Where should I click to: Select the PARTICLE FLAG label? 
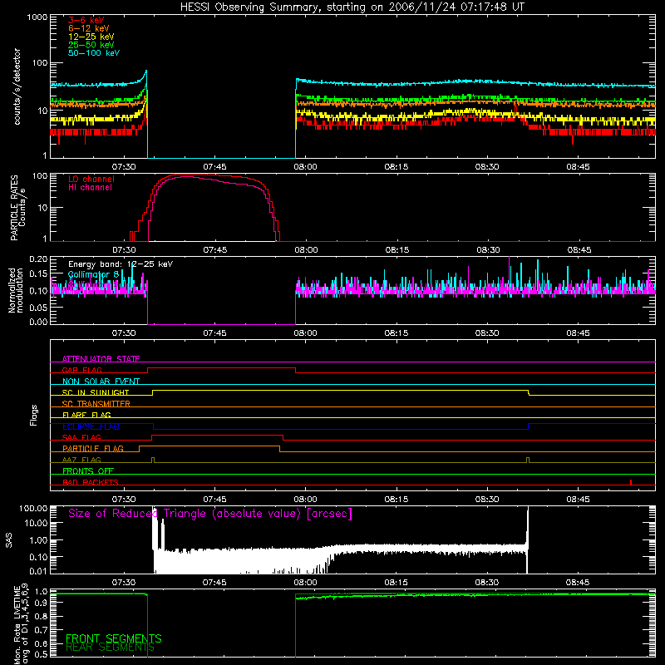(x=93, y=448)
